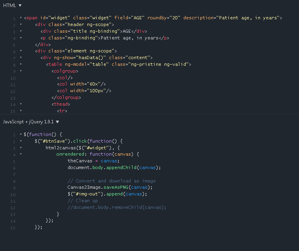The image size is (299, 251).
Task: Click document.body.appendChild(canvas) statement
Action: click(114, 167)
